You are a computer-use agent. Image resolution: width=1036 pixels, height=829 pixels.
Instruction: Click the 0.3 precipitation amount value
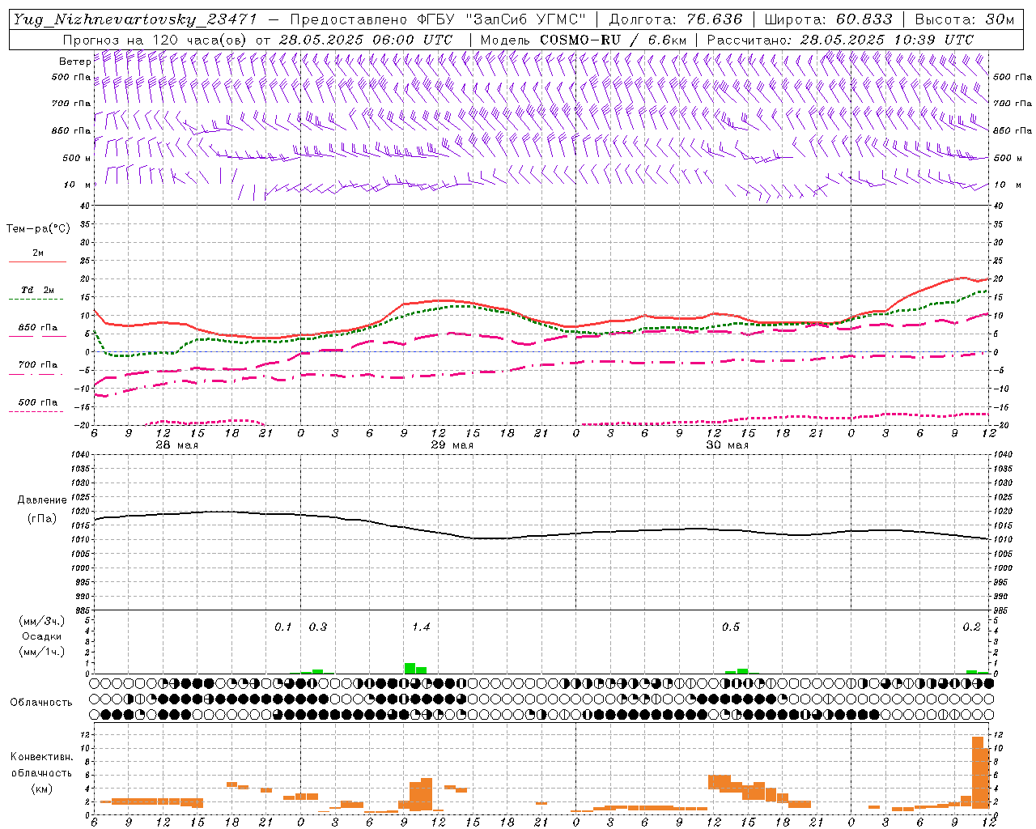click(x=318, y=627)
